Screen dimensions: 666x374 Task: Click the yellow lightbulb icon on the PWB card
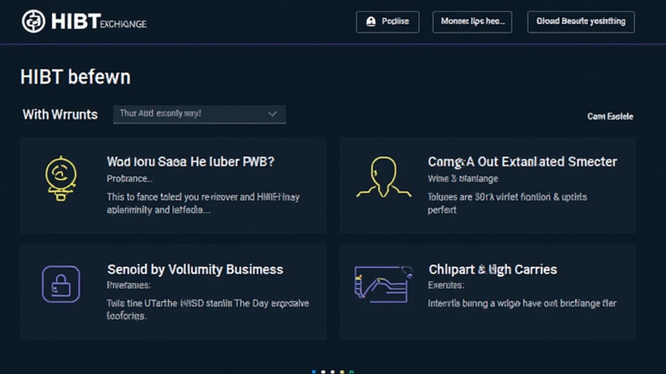point(61,177)
